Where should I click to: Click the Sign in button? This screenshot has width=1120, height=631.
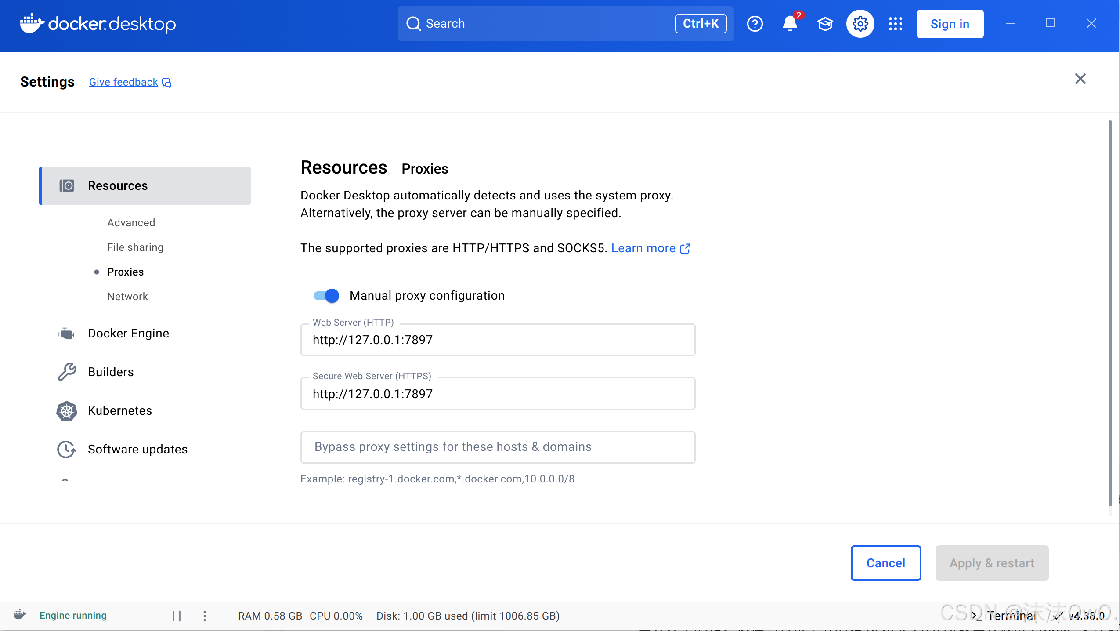point(950,24)
